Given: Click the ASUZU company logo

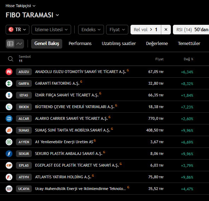Looking at the screenshot, I should pyautogui.click(x=9, y=72).
